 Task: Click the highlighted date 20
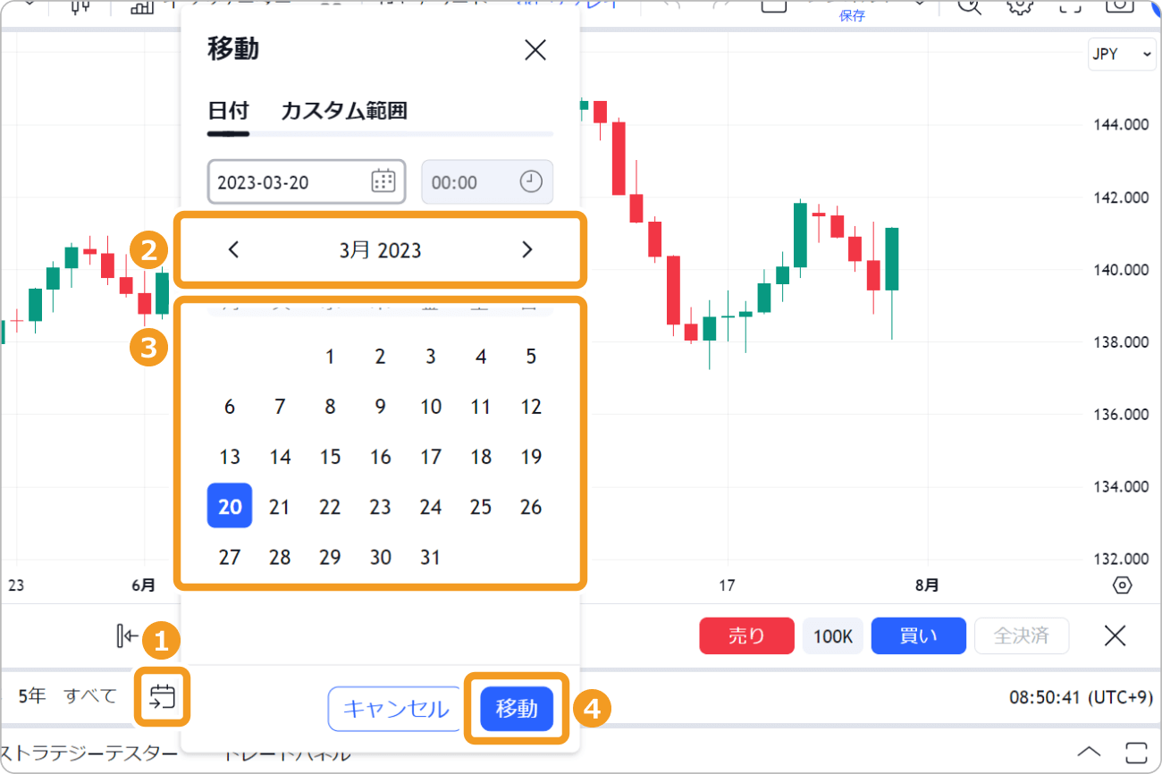(x=230, y=506)
